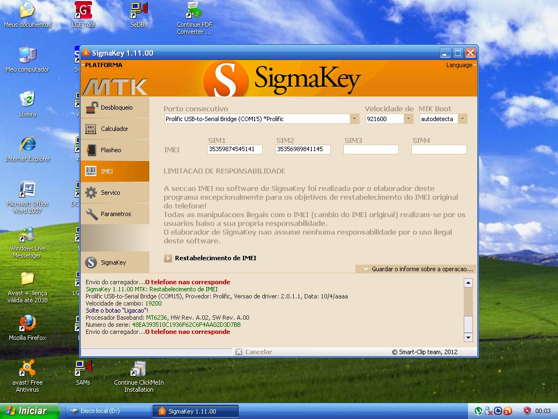Viewport: 558px width, 419px height.
Task: Select the Microsoft Office Word 2007 icon
Action: tap(27, 196)
